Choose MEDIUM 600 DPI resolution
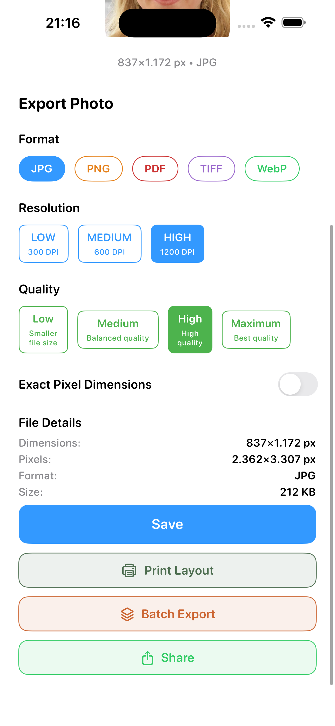The image size is (335, 726). [109, 244]
